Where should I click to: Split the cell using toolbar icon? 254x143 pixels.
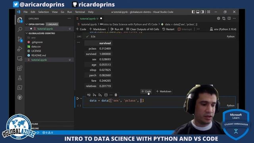point(106,95)
